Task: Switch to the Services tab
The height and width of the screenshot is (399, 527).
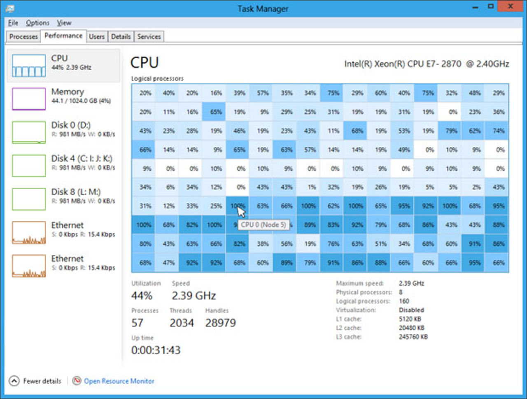Action: point(149,36)
